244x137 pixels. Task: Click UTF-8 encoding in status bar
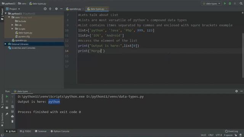point(219,135)
